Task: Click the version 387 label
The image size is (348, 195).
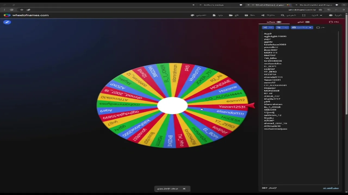Action: [269, 188]
